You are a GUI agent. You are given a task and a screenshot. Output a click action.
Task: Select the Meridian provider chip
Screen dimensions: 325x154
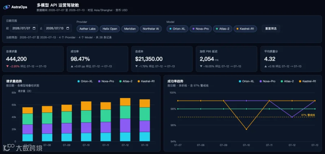130,29
